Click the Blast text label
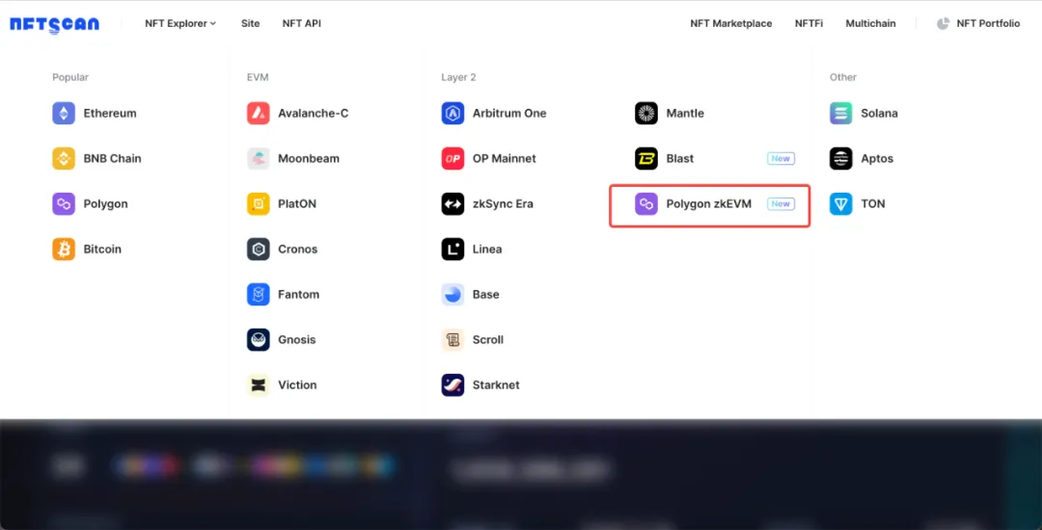The width and height of the screenshot is (1042, 530). tap(680, 159)
